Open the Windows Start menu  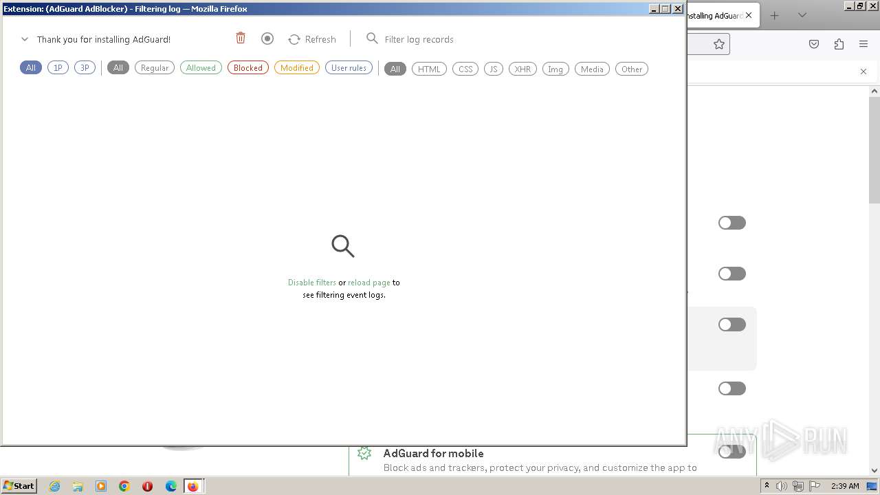click(19, 486)
